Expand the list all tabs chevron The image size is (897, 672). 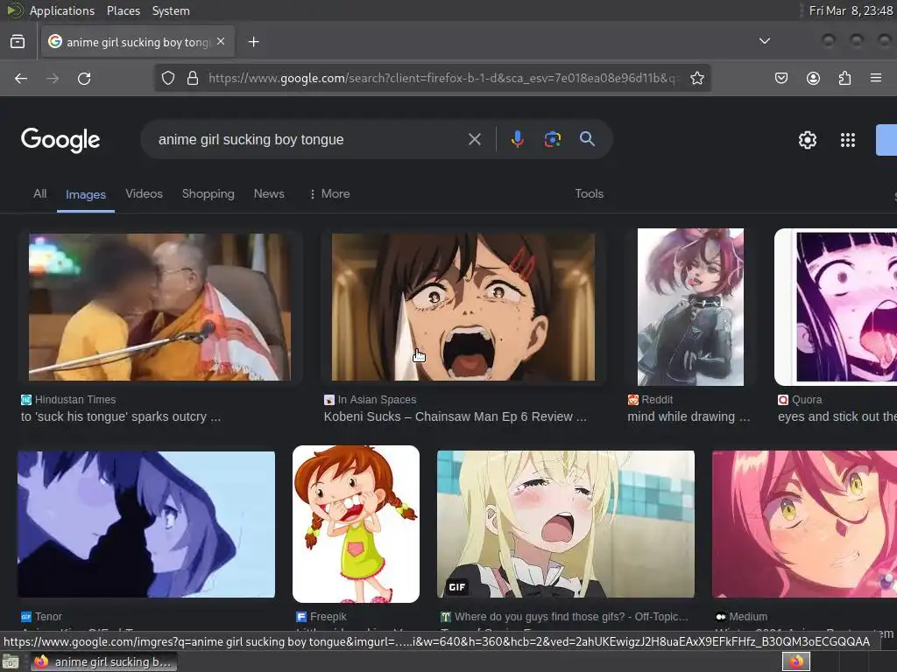(764, 41)
